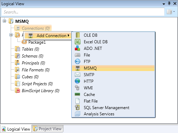
Task: Click the Add Connection menu icon
Action: coord(30,36)
